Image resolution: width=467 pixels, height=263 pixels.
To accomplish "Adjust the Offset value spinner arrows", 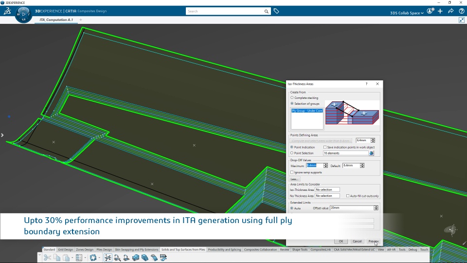I will click(x=376, y=208).
